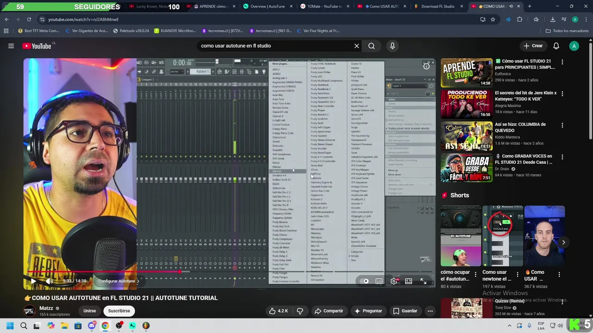The height and width of the screenshot is (333, 593).
Task: Open Chrome extensions puzzle icon
Action: tap(519, 19)
